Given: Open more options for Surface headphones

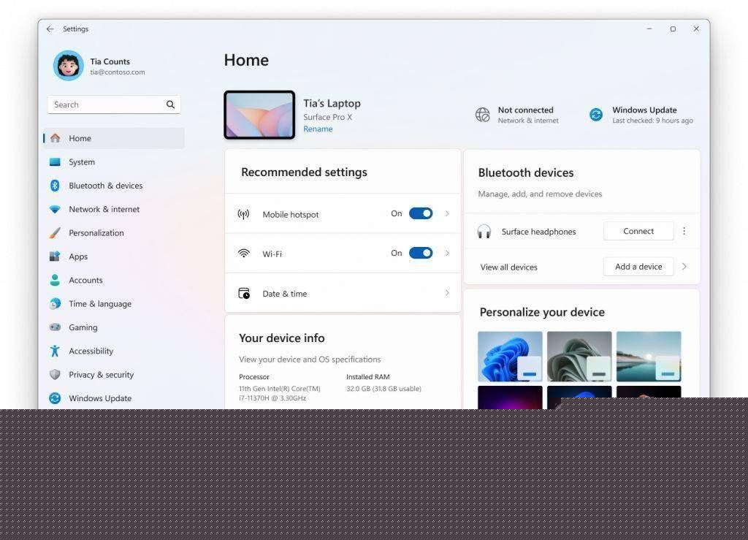Looking at the screenshot, I should [684, 231].
